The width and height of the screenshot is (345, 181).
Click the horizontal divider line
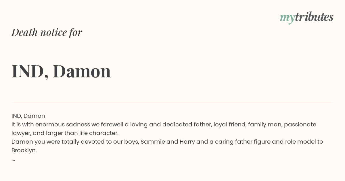coord(172,102)
